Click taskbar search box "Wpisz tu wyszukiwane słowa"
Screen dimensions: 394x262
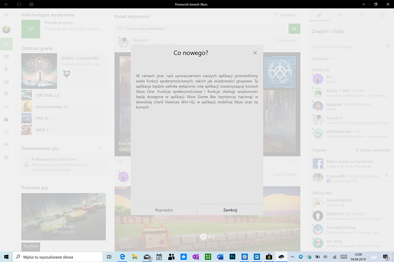pyautogui.click(x=58, y=257)
